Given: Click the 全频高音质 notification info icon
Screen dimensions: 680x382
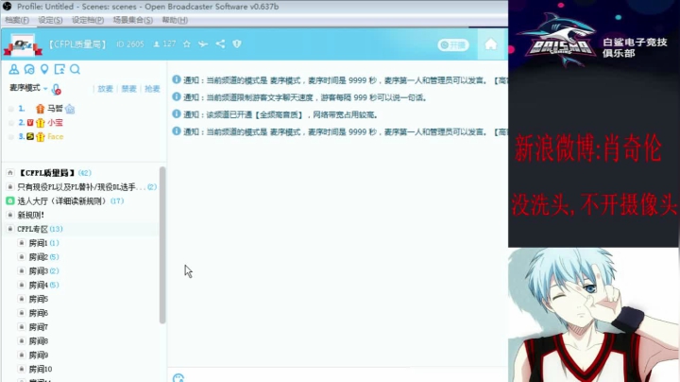Looking at the screenshot, I should [177, 113].
